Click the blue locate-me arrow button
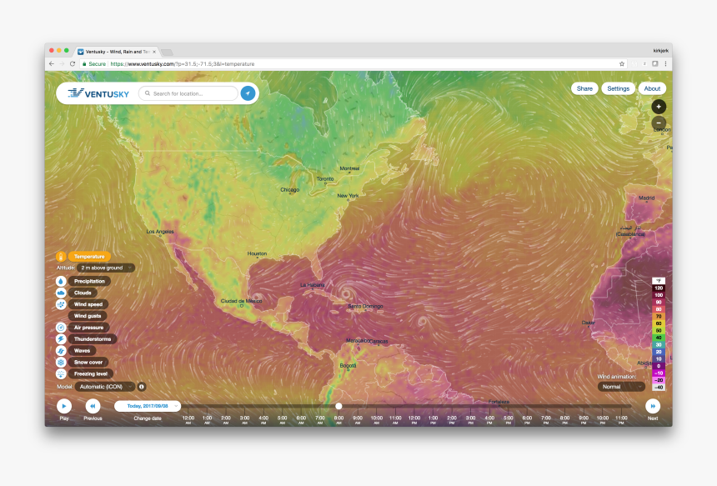Image resolution: width=717 pixels, height=486 pixels. (248, 93)
